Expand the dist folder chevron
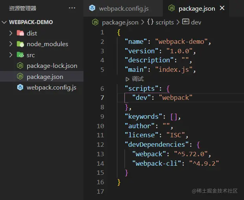 (x=11, y=33)
